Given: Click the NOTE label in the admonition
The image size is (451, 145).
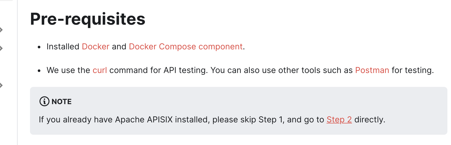Looking at the screenshot, I should tap(62, 102).
